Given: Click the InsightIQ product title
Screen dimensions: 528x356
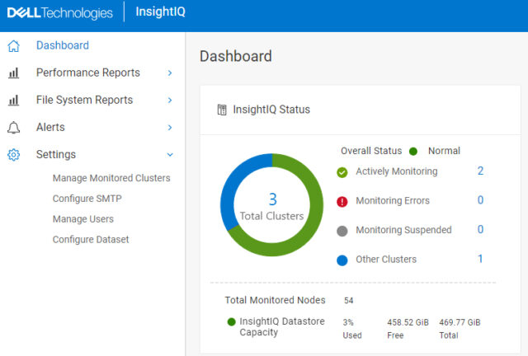Looking at the screenshot, I should (x=160, y=12).
